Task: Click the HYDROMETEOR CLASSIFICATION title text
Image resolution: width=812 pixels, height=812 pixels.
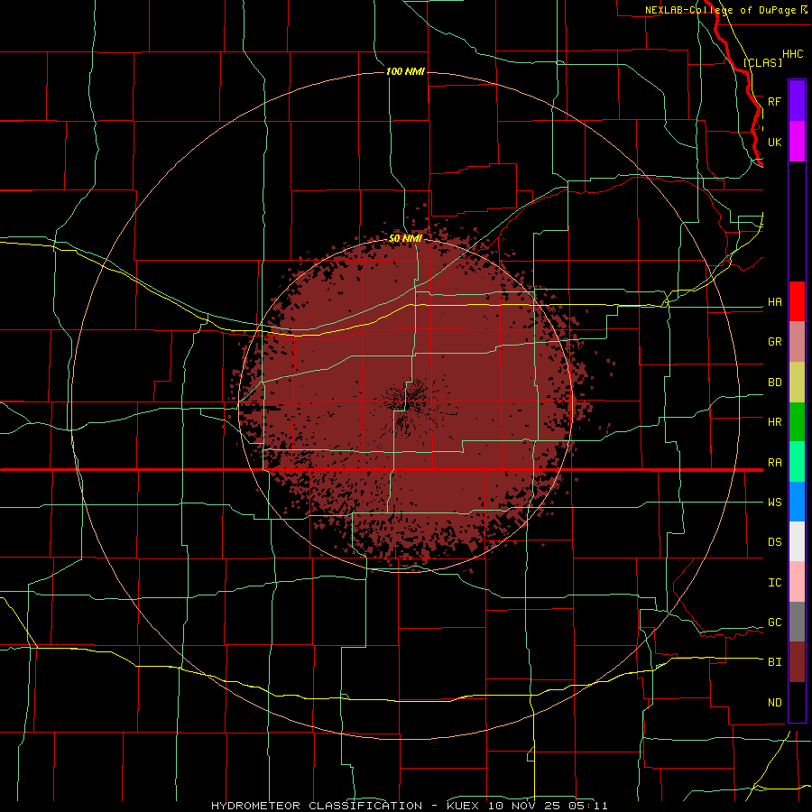Action: tap(317, 806)
